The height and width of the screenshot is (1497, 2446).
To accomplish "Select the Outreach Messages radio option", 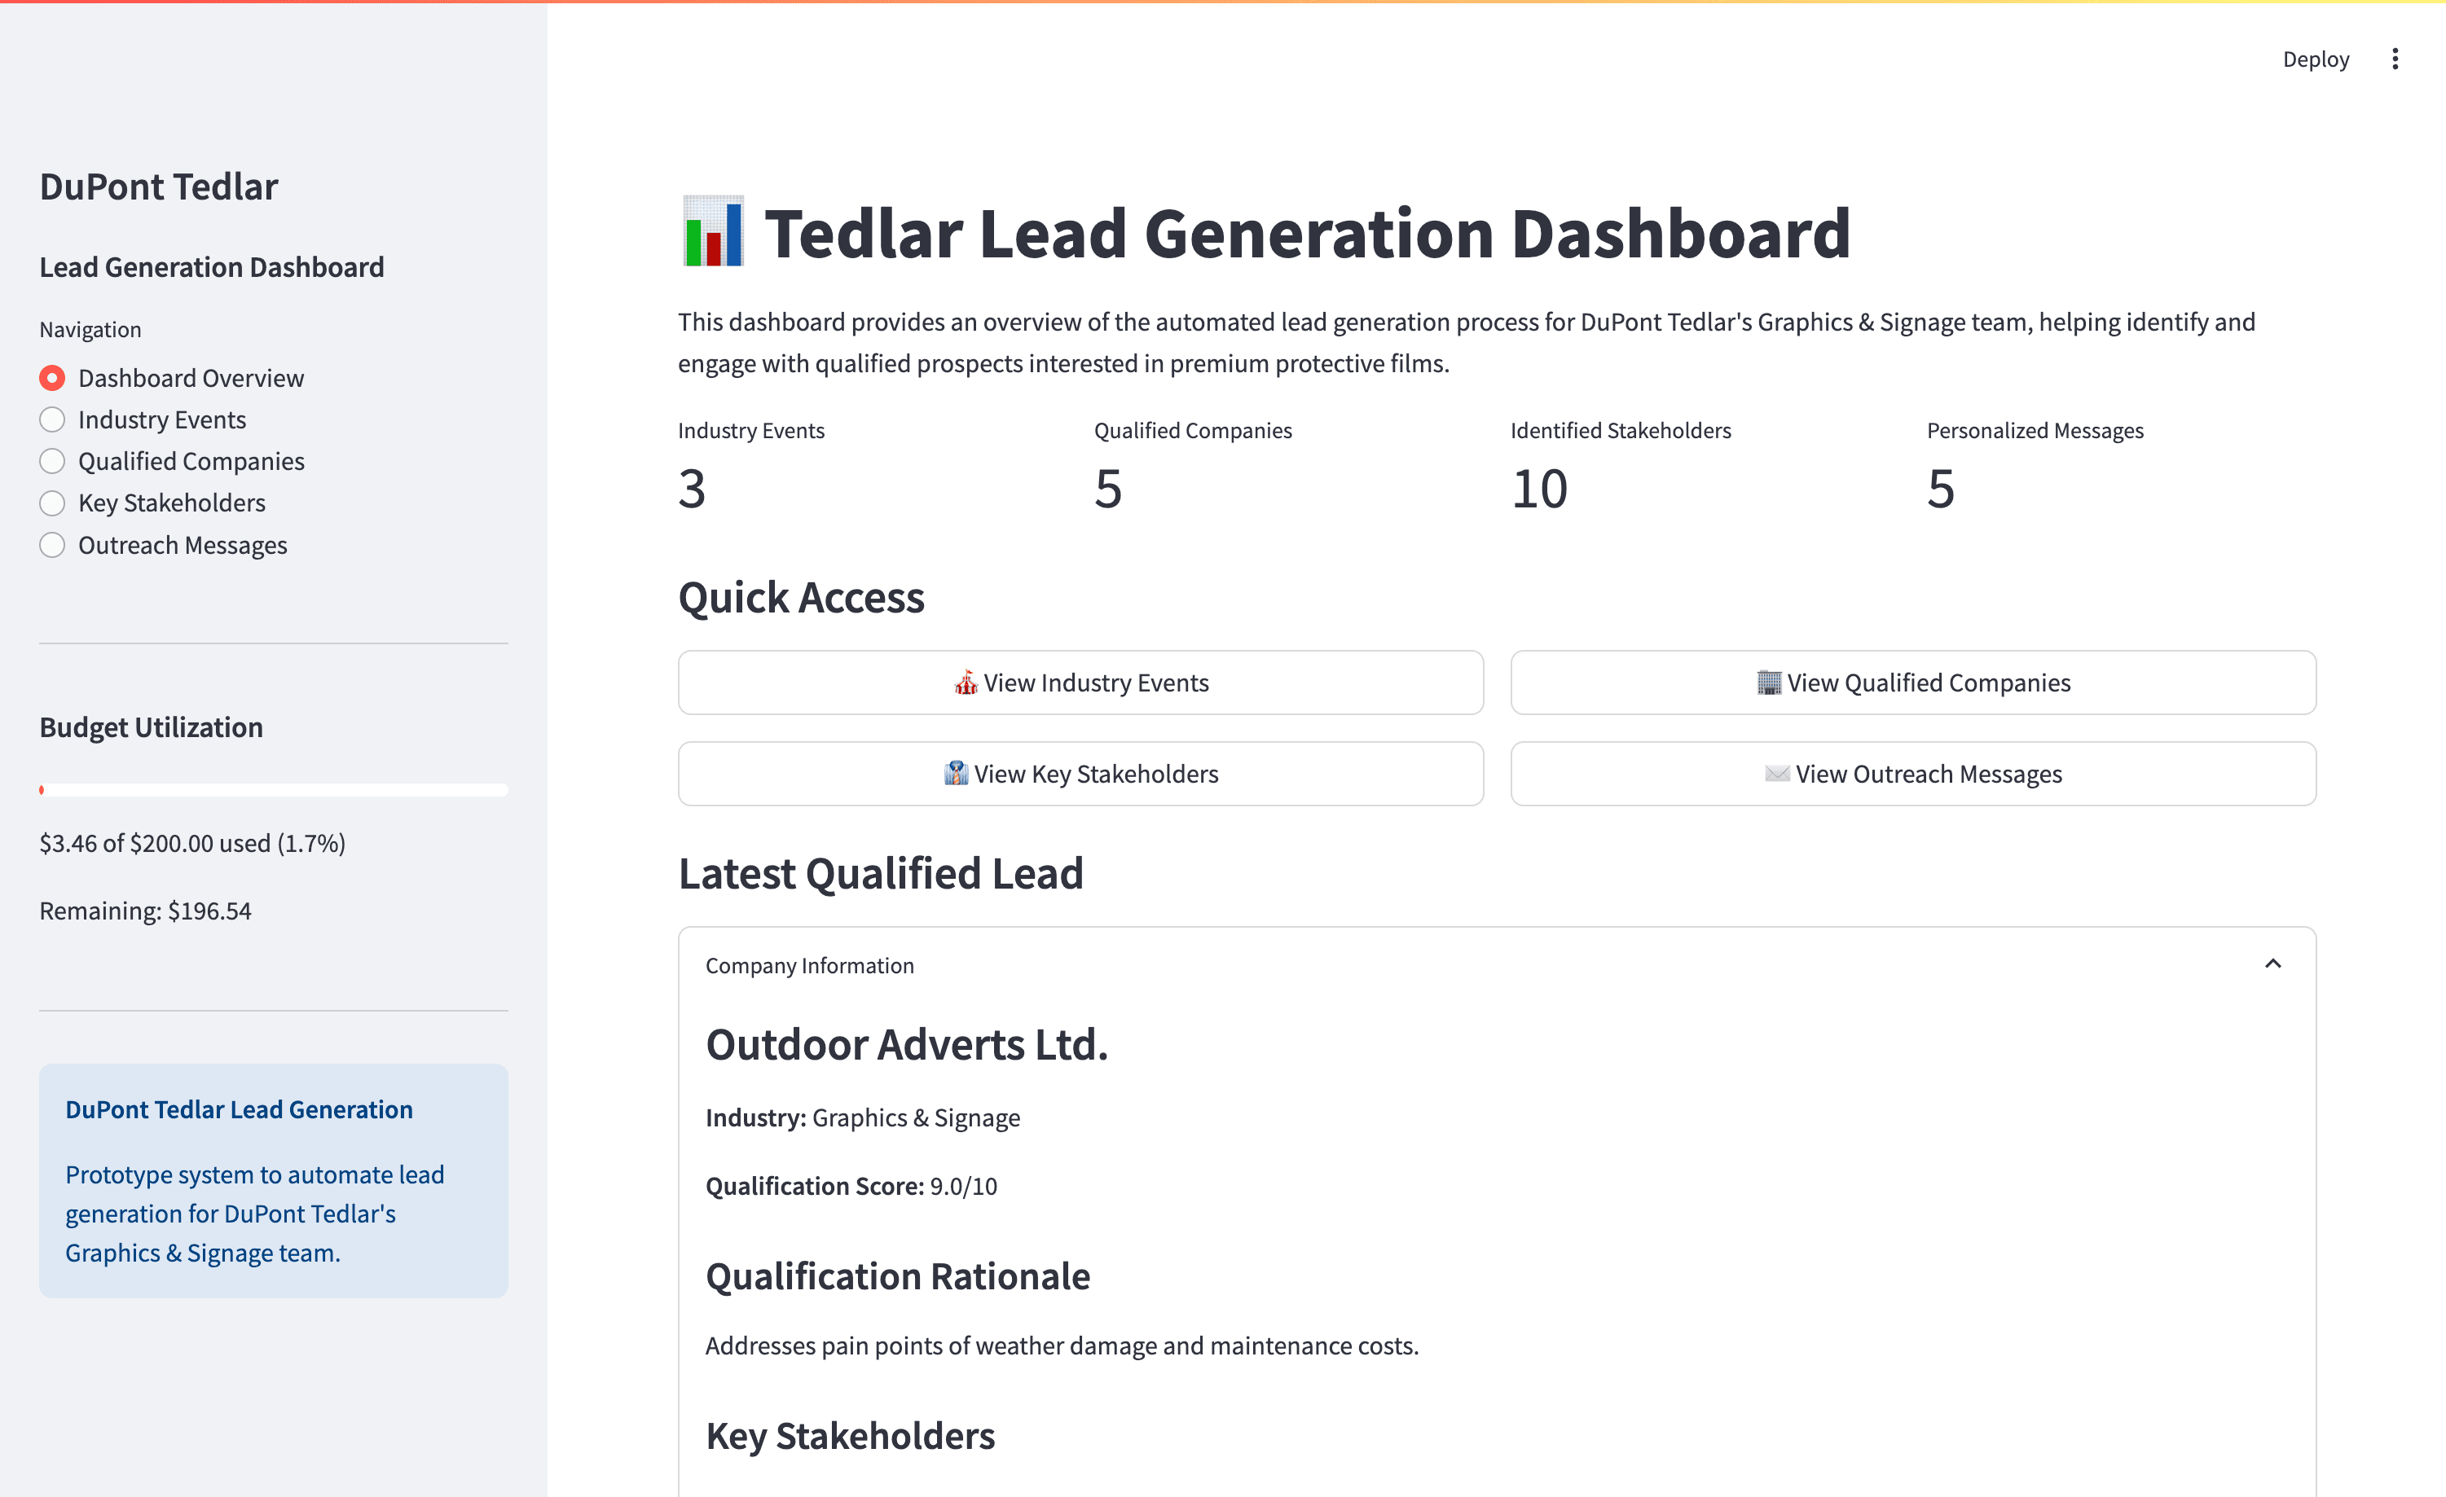I will [51, 545].
